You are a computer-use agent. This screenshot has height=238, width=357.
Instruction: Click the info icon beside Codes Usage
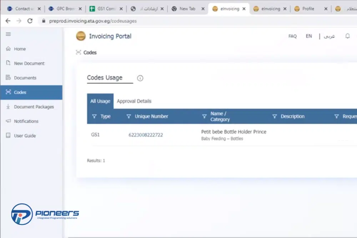point(140,78)
